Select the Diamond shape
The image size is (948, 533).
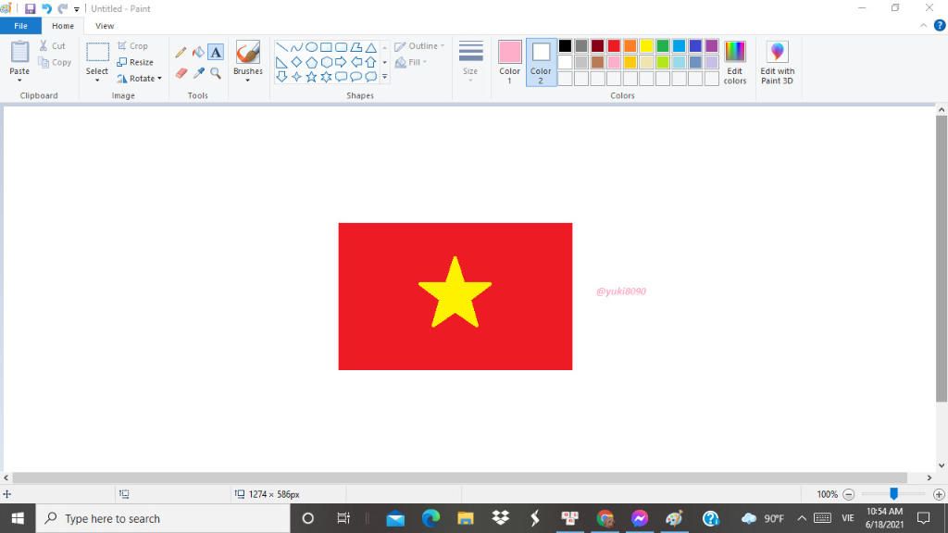296,62
